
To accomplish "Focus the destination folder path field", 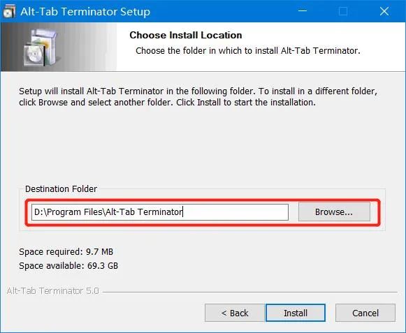I will pyautogui.click(x=160, y=212).
